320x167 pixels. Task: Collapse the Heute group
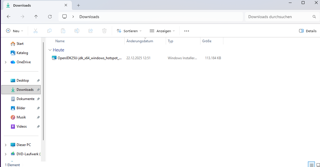[50, 50]
